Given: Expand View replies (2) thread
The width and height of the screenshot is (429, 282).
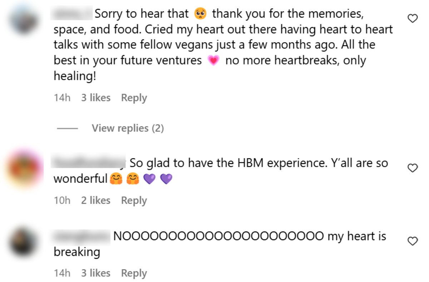Looking at the screenshot, I should tap(128, 128).
